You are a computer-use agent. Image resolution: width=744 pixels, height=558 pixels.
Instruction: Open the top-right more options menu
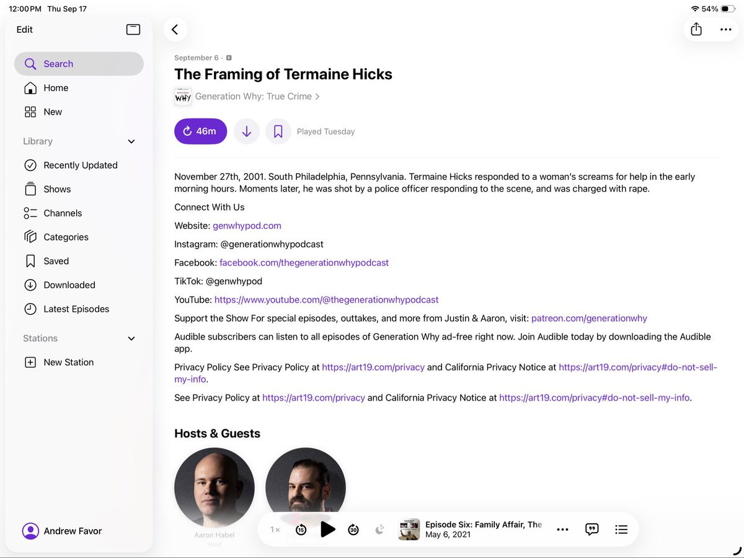[x=725, y=29]
